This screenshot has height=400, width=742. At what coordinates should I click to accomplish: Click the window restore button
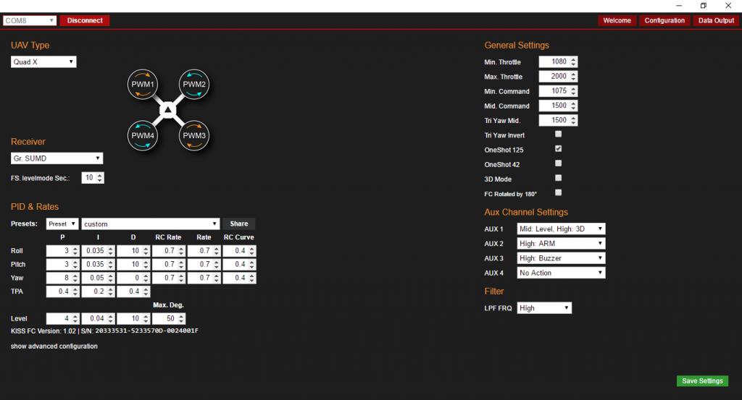703,6
